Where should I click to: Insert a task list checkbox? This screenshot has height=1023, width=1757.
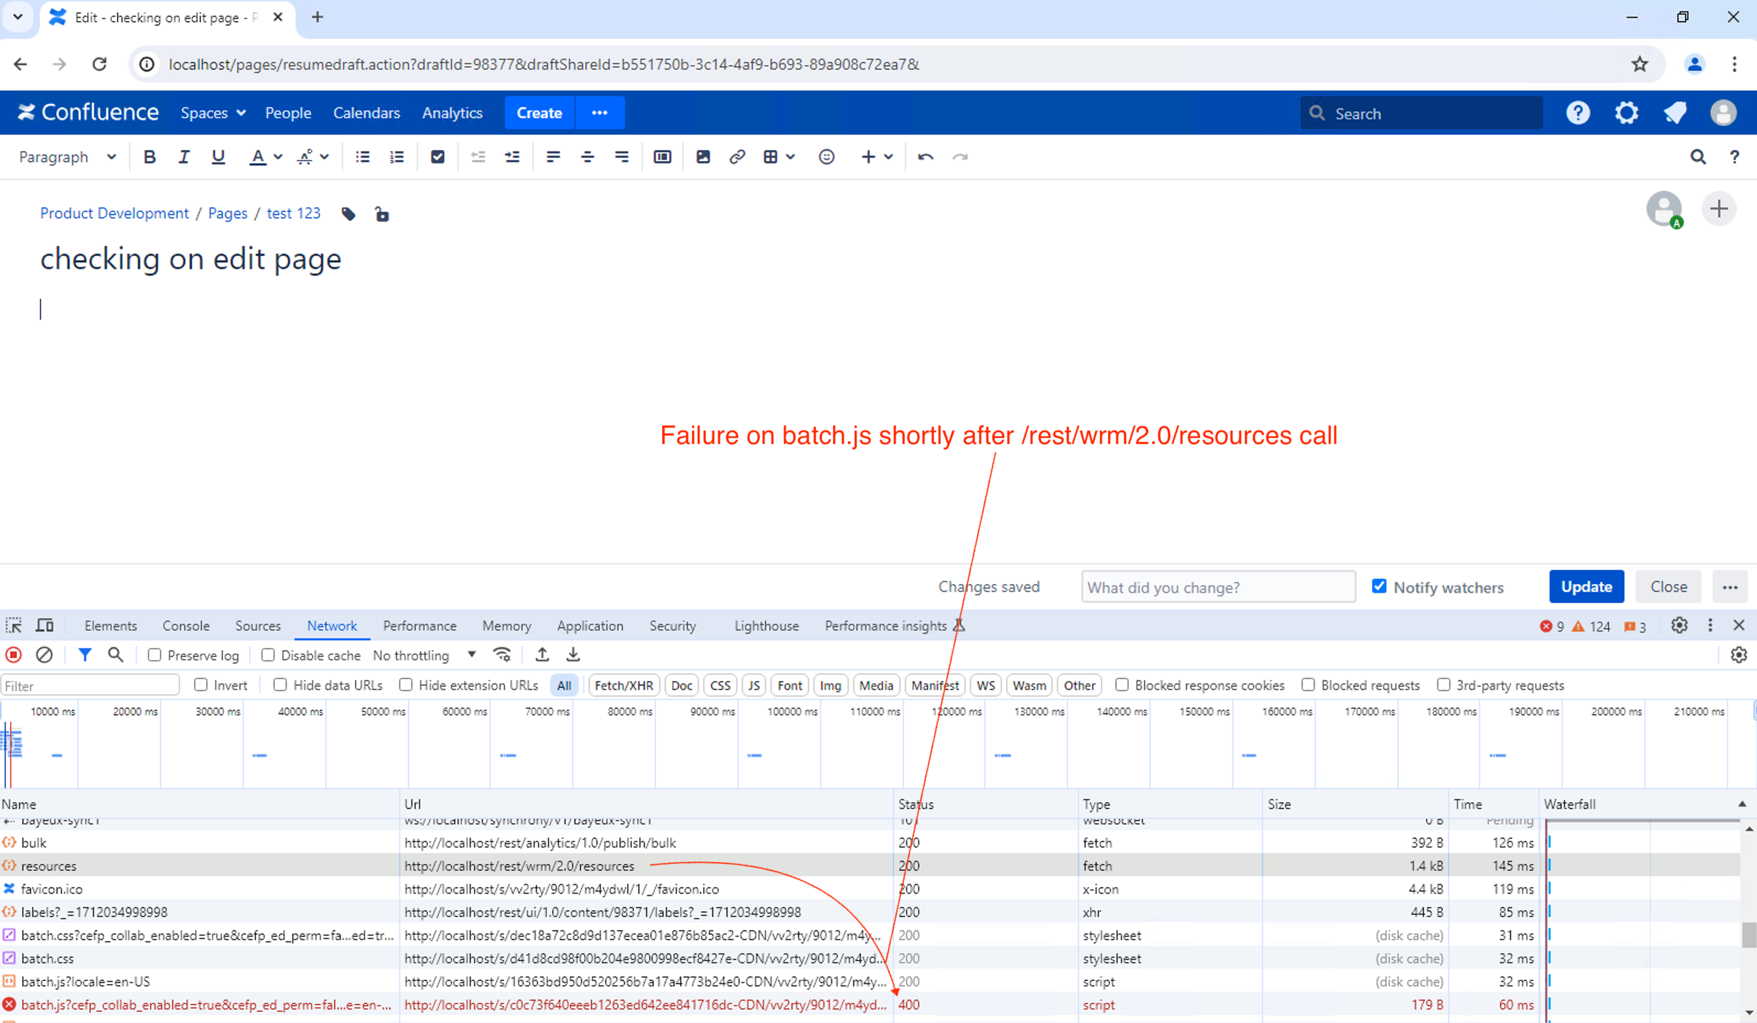coord(438,157)
